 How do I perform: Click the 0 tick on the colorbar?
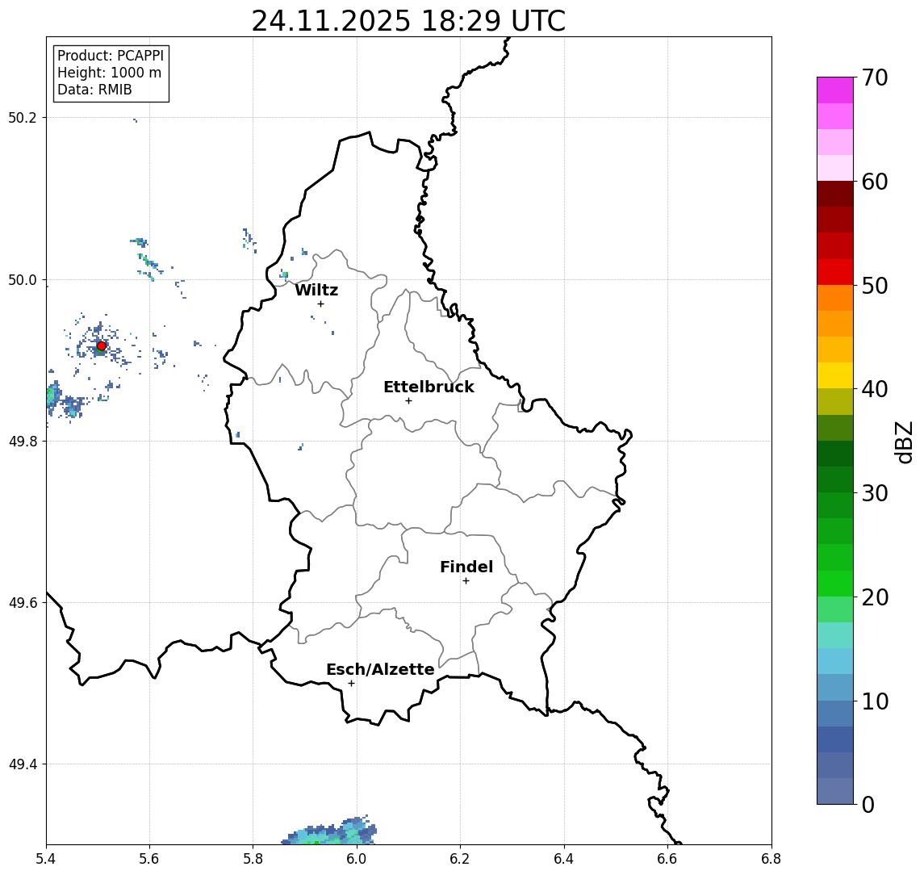(868, 804)
